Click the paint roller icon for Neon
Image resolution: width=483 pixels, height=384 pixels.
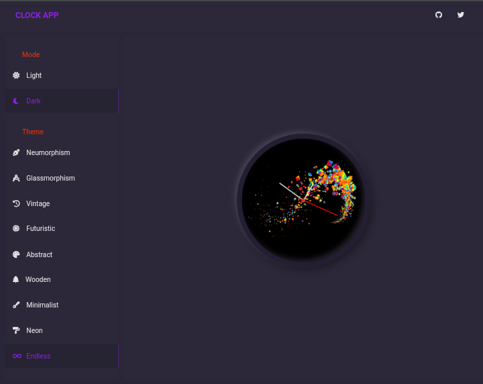pos(16,330)
